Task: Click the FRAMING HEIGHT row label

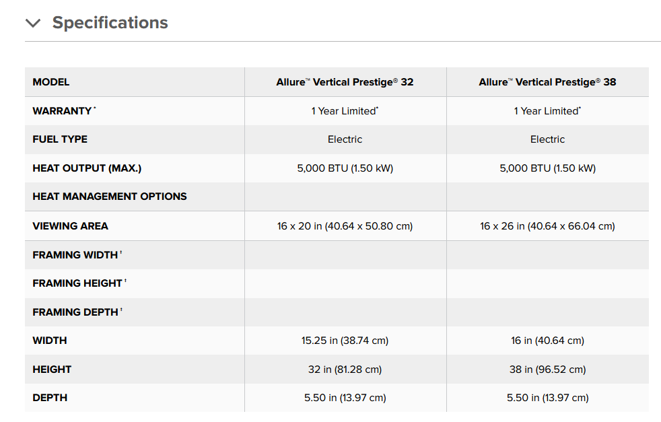Action: (79, 283)
